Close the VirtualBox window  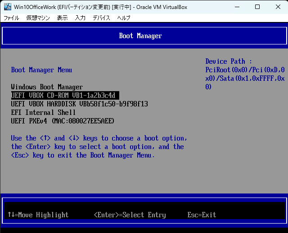278,7
